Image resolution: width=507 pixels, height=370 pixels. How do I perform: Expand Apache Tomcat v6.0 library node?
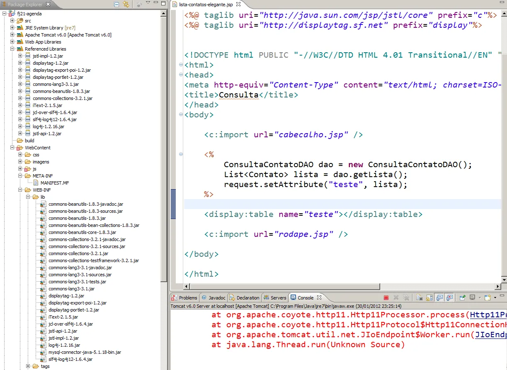point(12,35)
